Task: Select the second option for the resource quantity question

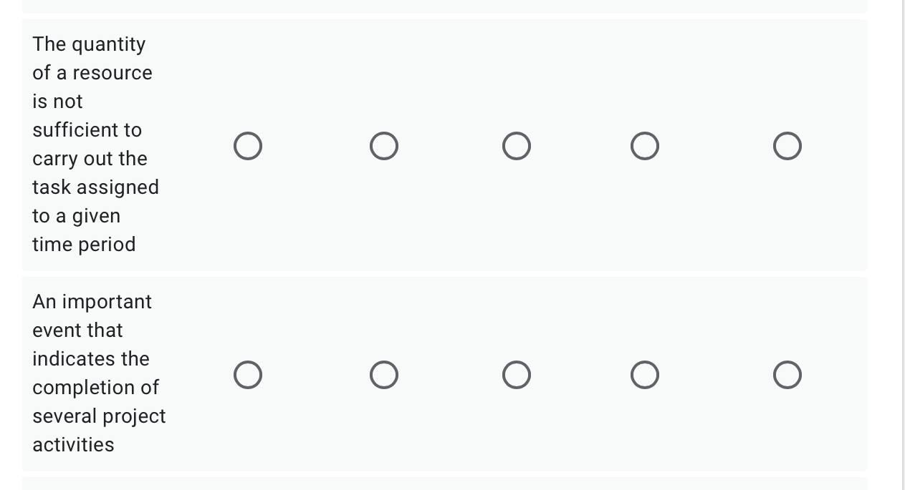Action: click(384, 145)
